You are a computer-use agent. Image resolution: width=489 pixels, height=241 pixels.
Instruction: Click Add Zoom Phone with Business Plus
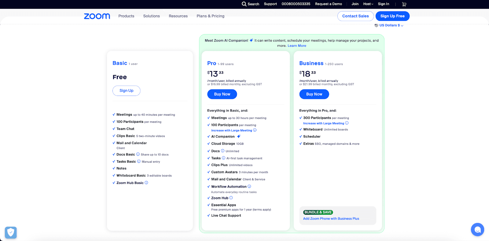(331, 219)
